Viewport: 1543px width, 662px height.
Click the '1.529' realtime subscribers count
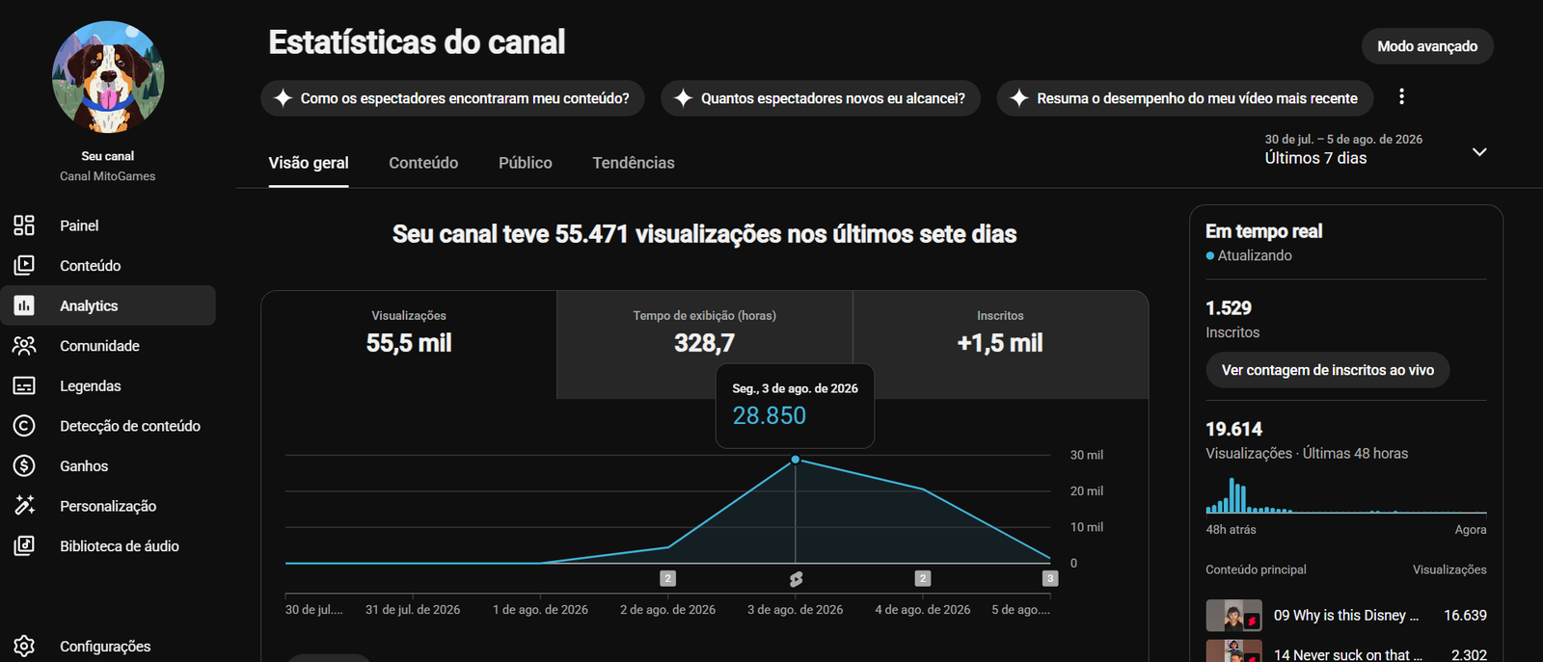coord(1229,308)
